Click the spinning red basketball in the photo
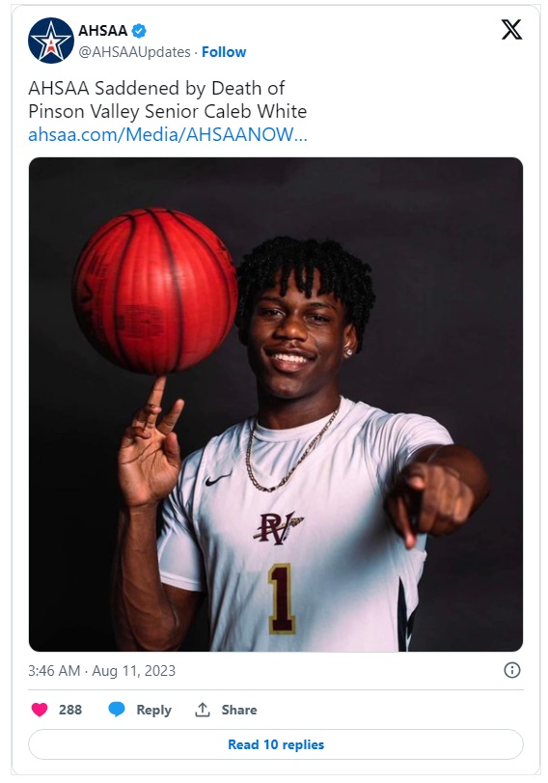548x783 pixels. pyautogui.click(x=154, y=292)
